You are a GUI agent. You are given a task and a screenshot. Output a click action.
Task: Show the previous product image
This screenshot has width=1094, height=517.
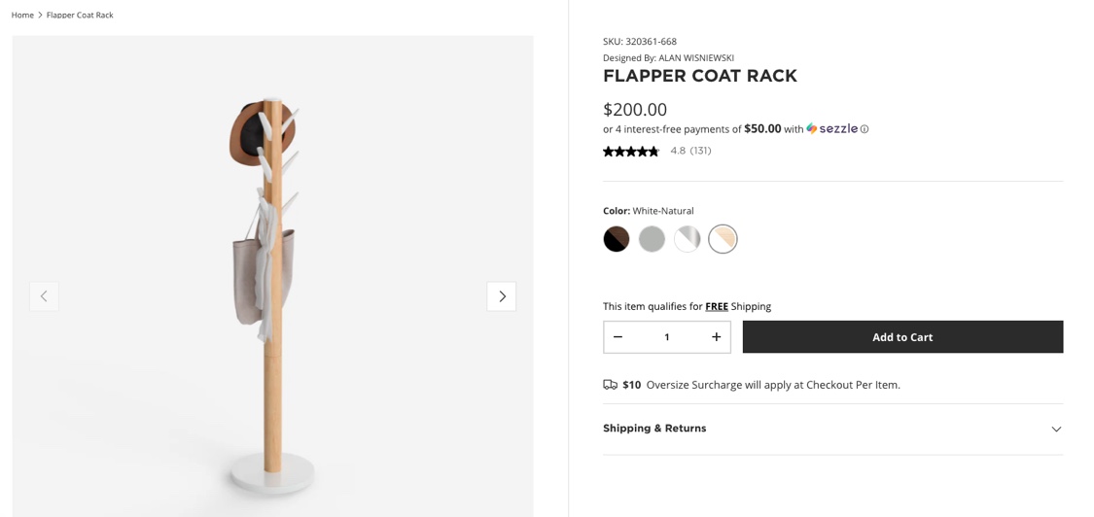(x=44, y=296)
